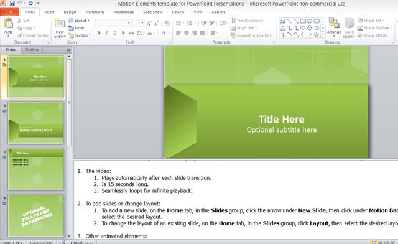Clear all formatting icon

(167, 23)
